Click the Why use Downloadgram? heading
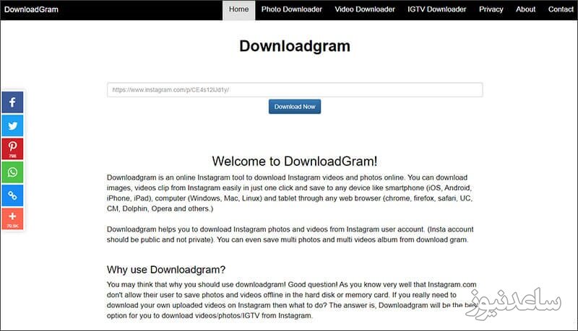This screenshot has width=578, height=331. [x=166, y=270]
